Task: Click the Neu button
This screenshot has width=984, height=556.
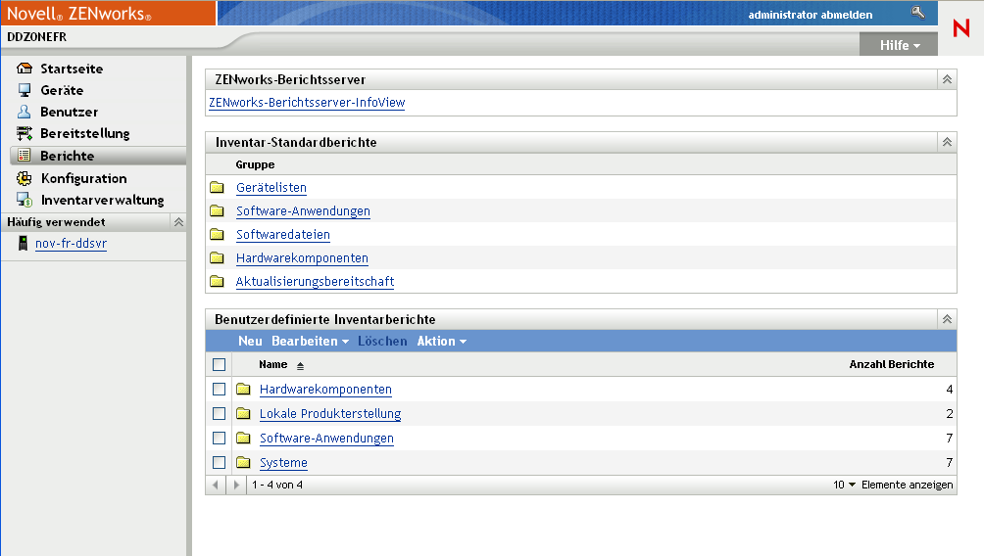Action: [x=250, y=341]
